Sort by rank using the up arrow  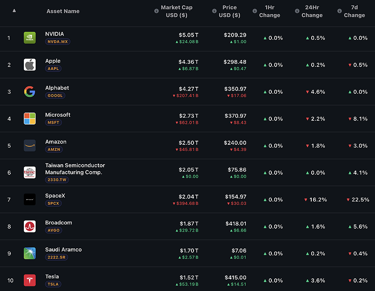(14, 10)
